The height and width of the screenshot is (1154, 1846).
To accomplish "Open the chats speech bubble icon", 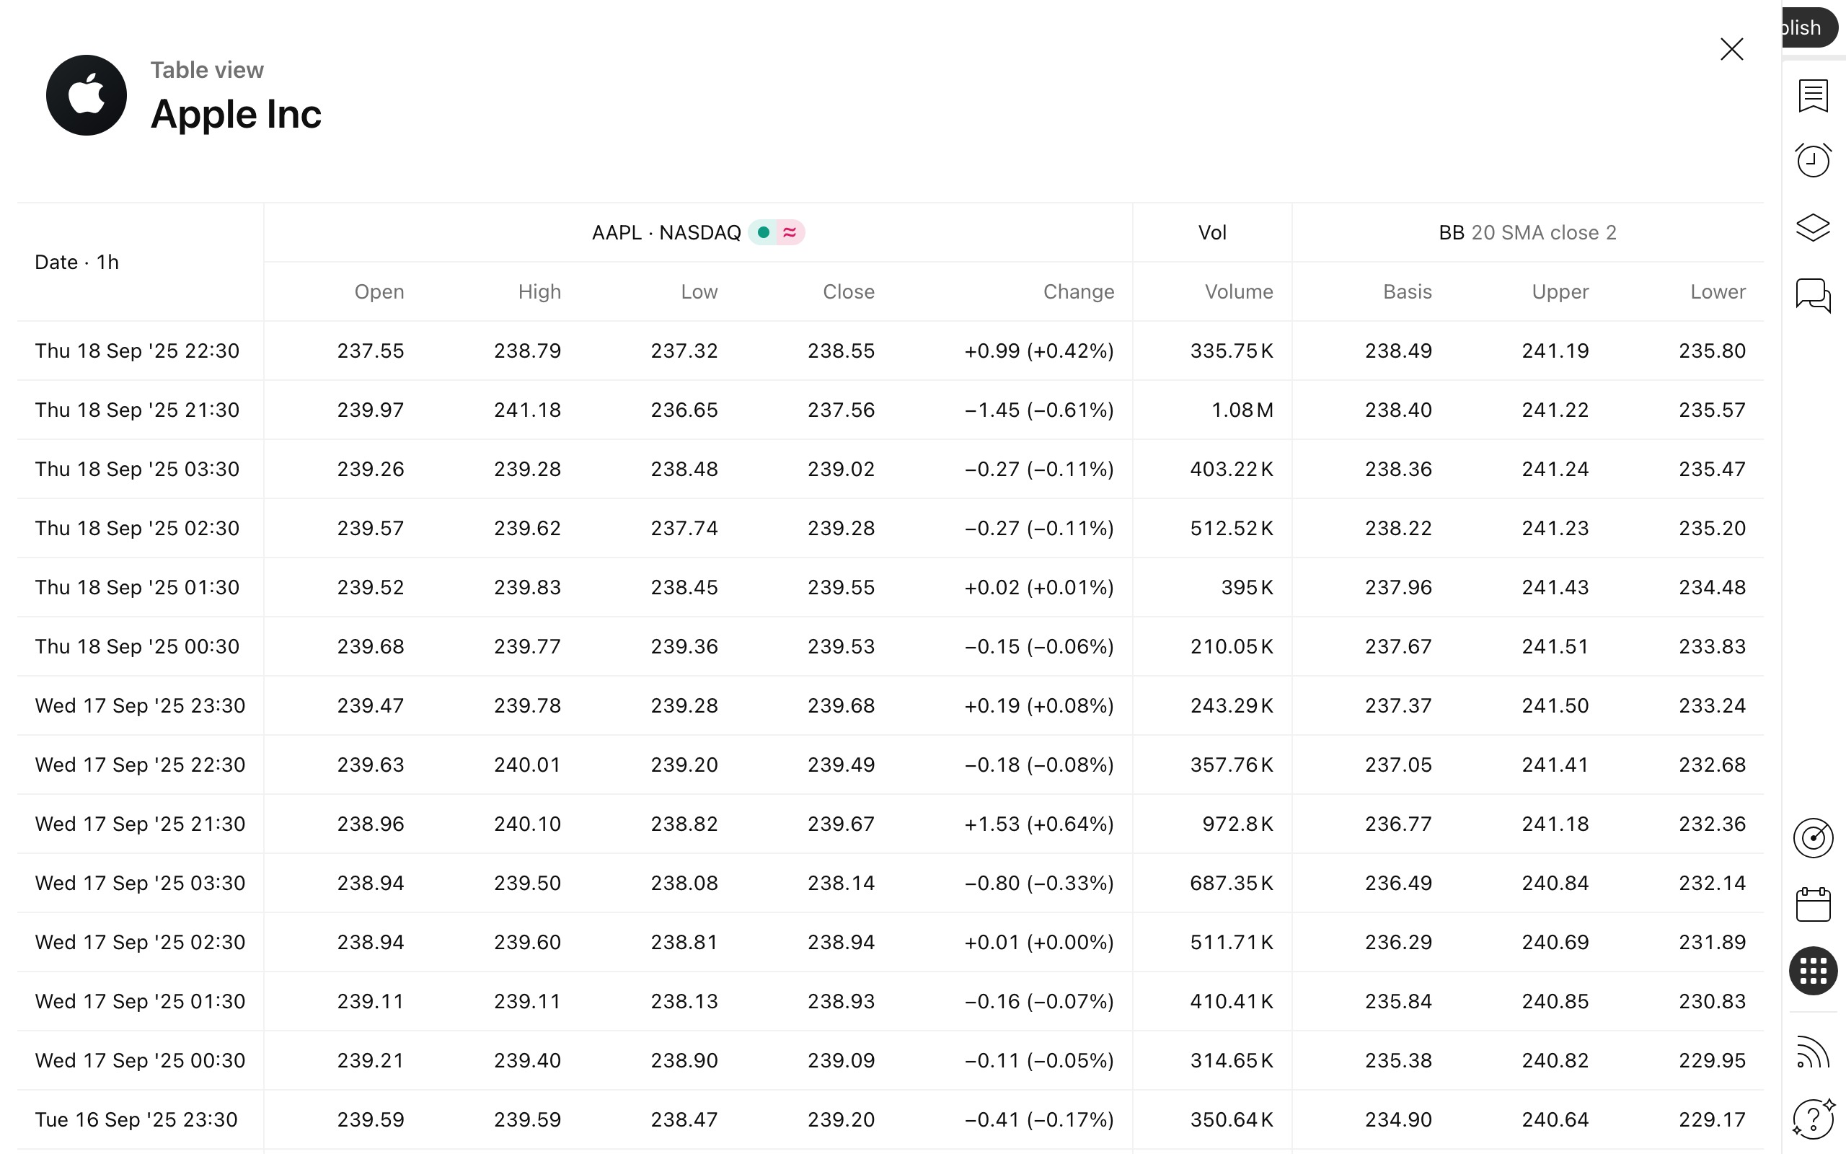I will click(1812, 294).
